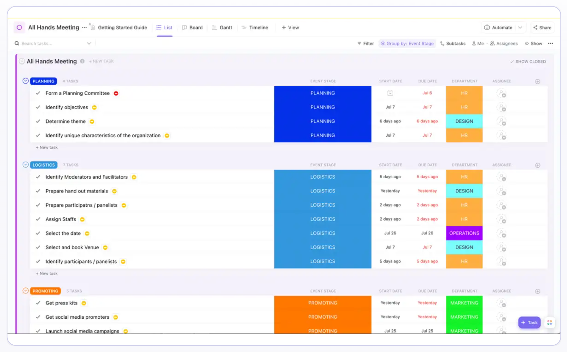
Task: Collapse the LOGISTICS group
Action: tap(25, 164)
